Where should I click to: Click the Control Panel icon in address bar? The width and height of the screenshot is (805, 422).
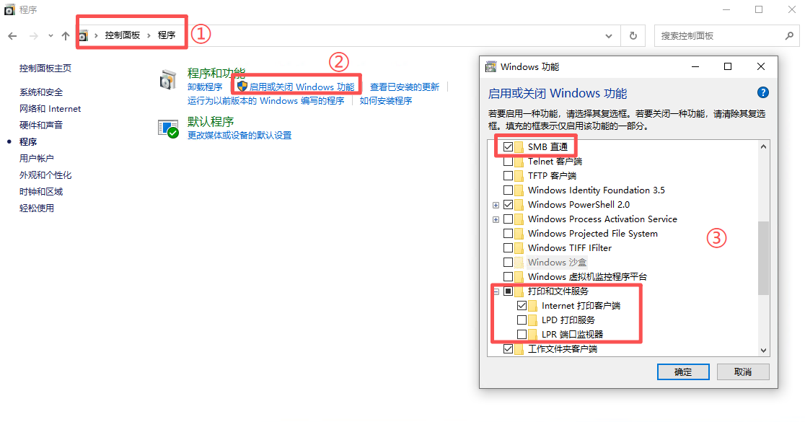tap(83, 35)
